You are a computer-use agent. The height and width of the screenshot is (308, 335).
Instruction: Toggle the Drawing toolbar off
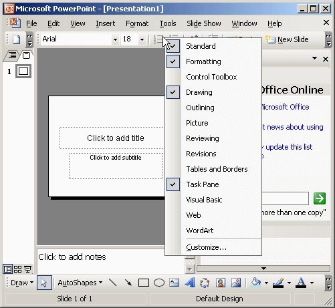pos(213,92)
